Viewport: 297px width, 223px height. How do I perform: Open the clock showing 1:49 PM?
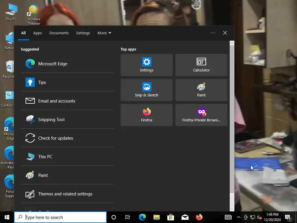coord(272,217)
